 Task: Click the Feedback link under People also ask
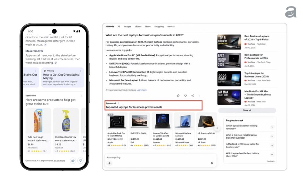pos(271,161)
